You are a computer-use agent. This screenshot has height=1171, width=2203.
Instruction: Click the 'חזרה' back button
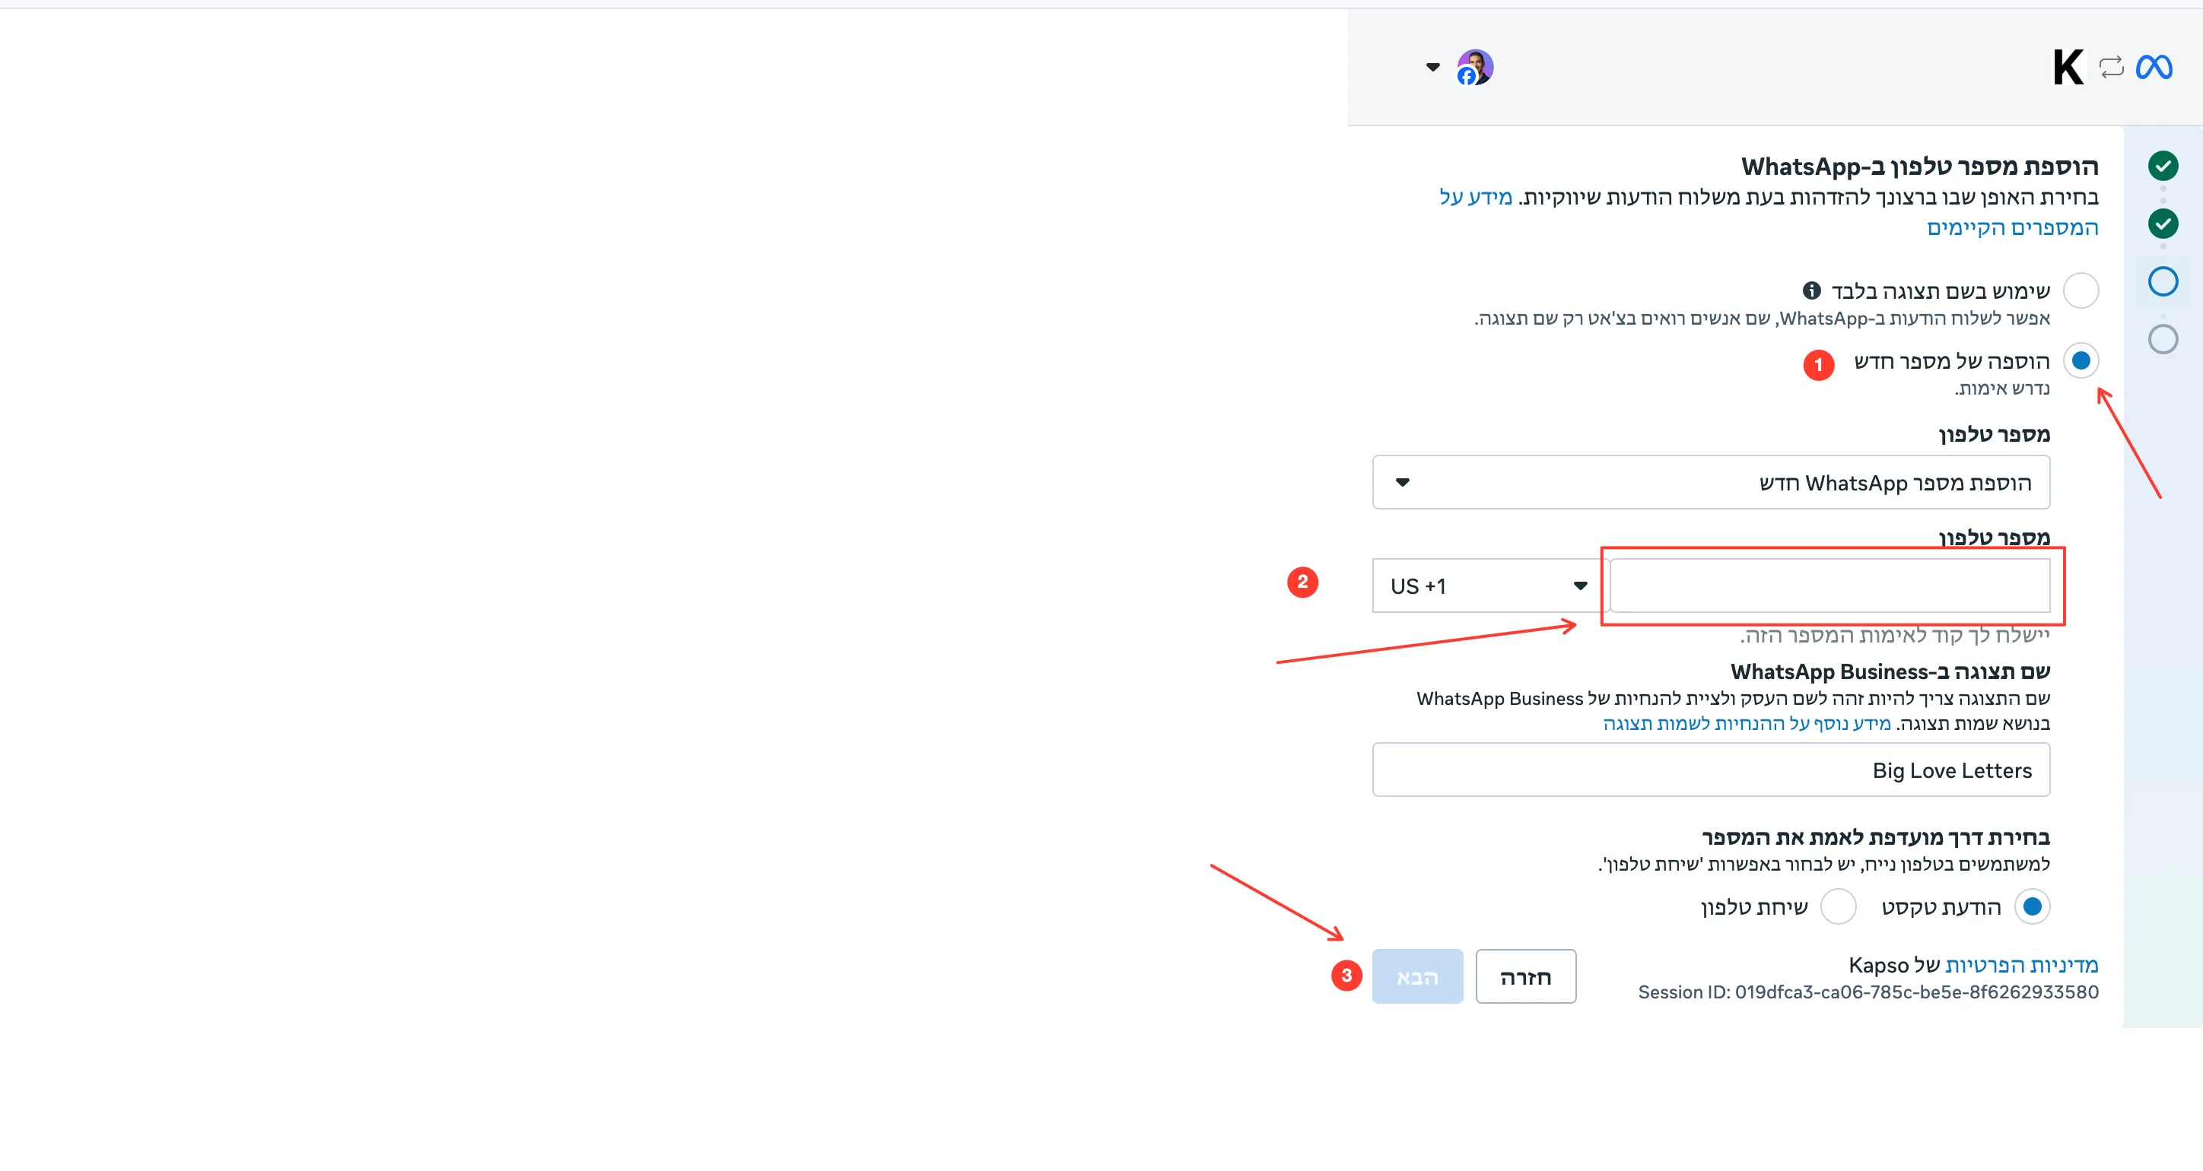[x=1524, y=976]
